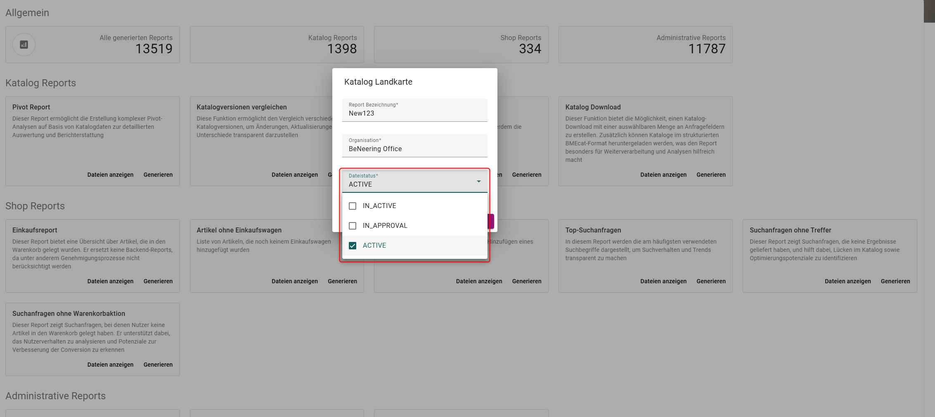This screenshot has width=935, height=417.
Task: Show files for Artikel ohne Einkaufswagen
Action: pos(295,281)
